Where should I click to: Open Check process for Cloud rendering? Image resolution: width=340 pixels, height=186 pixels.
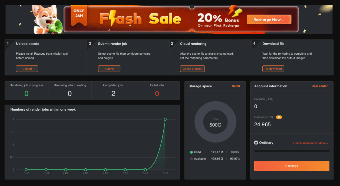point(192,69)
